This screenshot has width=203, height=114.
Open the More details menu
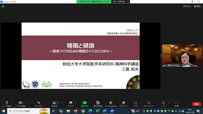177,104
